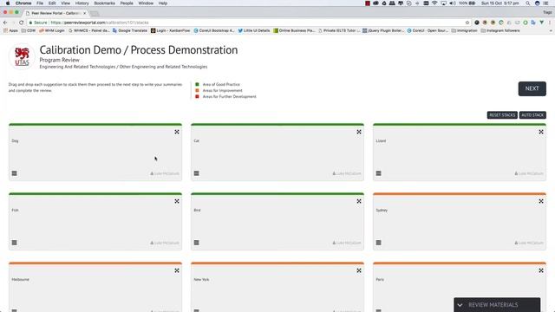
Task: Reload the page with refresh icon
Action: tap(21, 23)
